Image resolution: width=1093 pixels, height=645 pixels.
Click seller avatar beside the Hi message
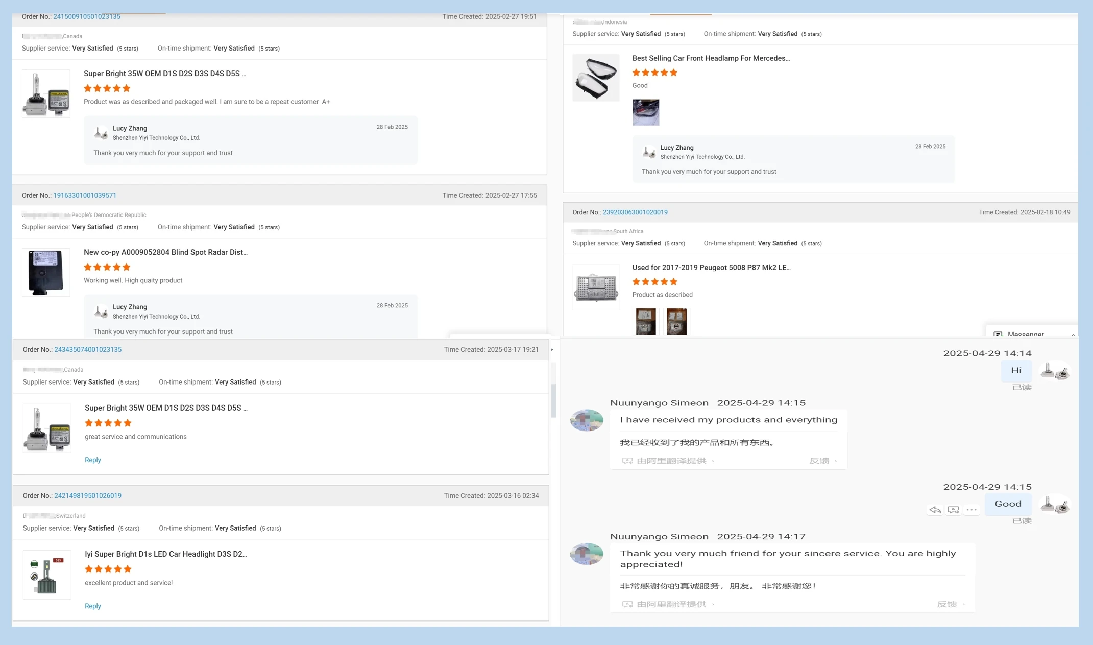coord(1054,371)
